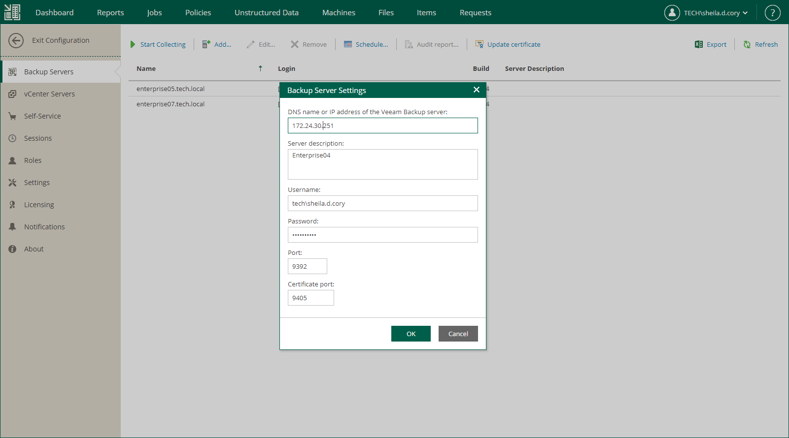Click the user account avatar icon
789x438 pixels.
[x=672, y=13]
